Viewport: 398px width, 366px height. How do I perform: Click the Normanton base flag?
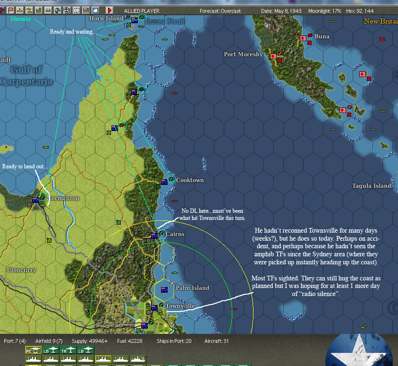[x=35, y=200]
